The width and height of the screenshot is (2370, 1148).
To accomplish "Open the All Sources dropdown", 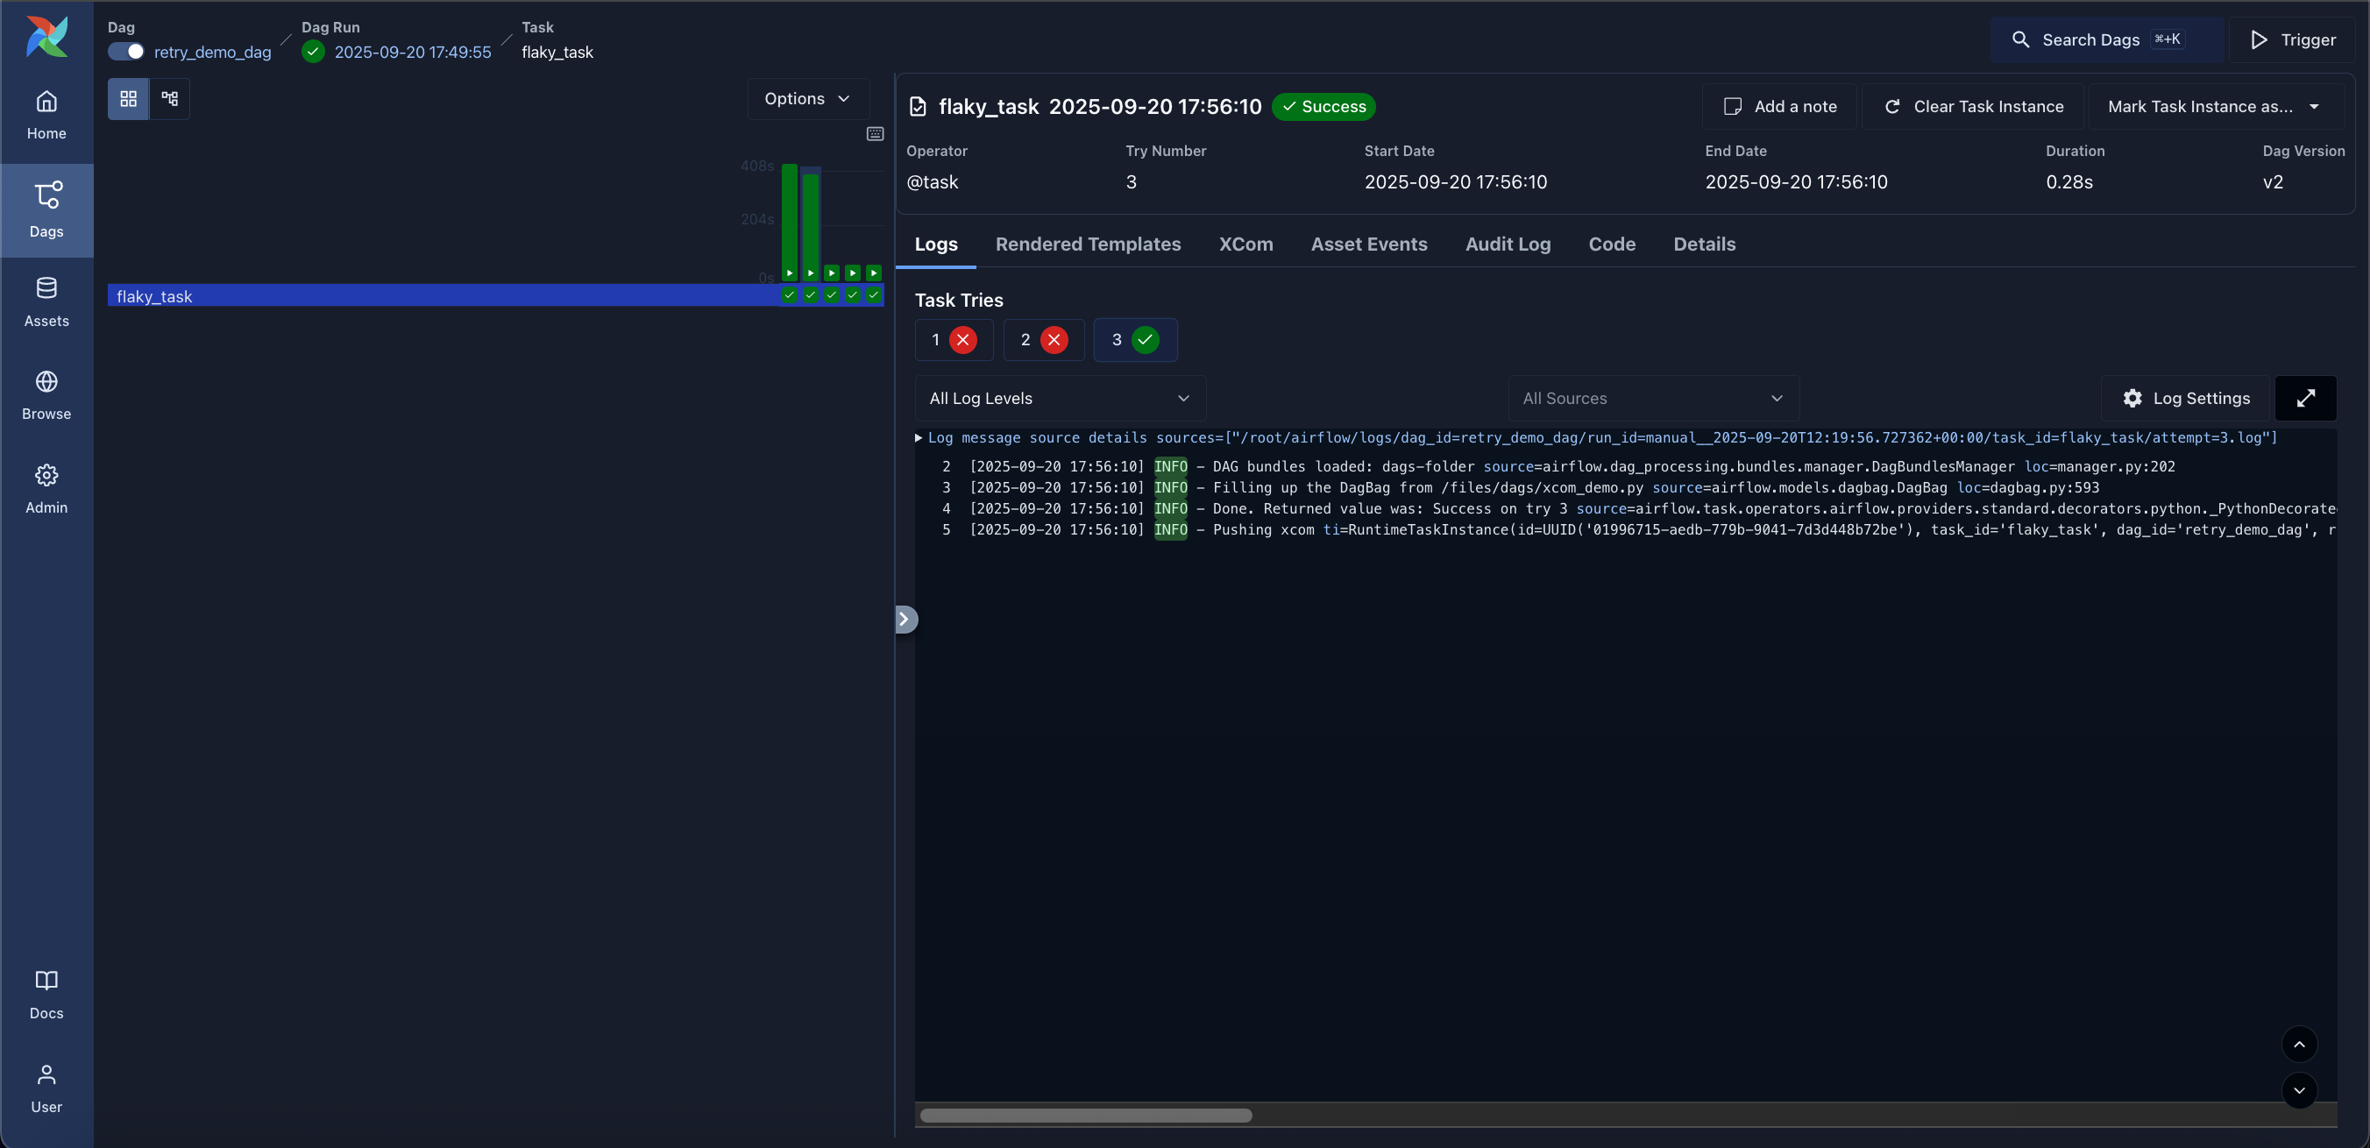I will click(1653, 399).
